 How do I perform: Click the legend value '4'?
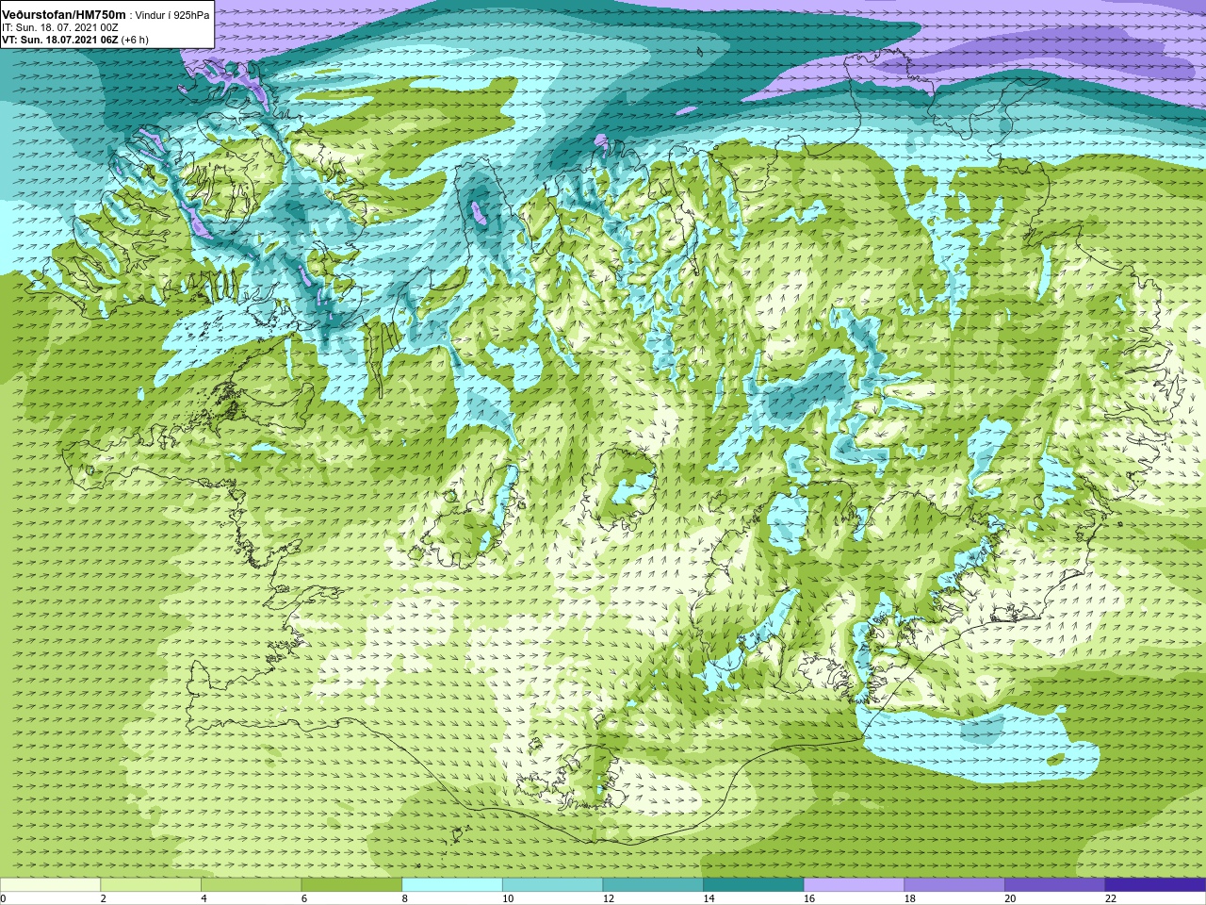[204, 898]
